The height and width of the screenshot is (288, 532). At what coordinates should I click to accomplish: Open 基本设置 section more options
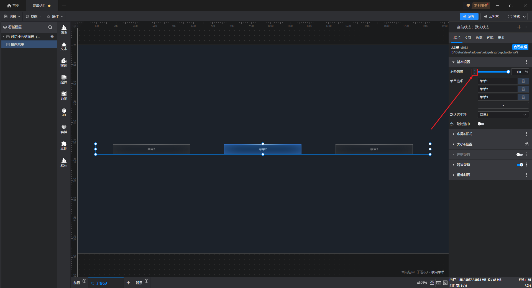(x=527, y=62)
